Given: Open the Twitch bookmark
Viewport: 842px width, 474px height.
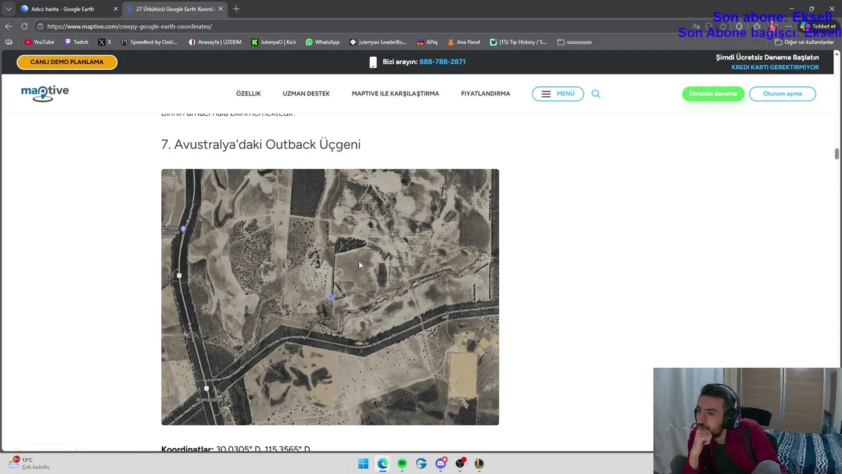Looking at the screenshot, I should coord(76,42).
